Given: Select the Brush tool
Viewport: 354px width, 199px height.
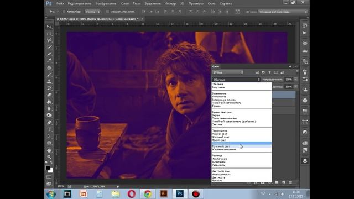Looking at the screenshot, I should click(x=49, y=75).
